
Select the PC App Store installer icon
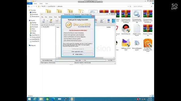coord(148,43)
